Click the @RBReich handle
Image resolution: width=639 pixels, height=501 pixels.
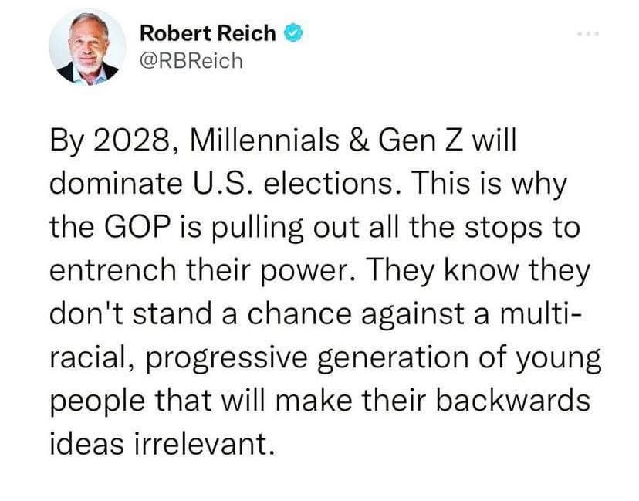191,60
